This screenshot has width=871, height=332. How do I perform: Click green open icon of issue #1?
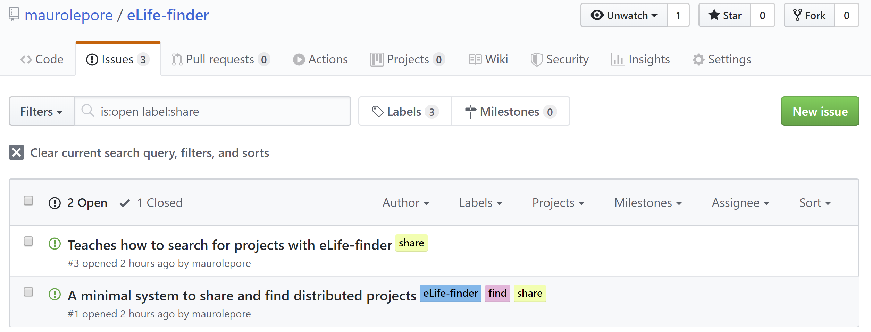click(x=55, y=294)
